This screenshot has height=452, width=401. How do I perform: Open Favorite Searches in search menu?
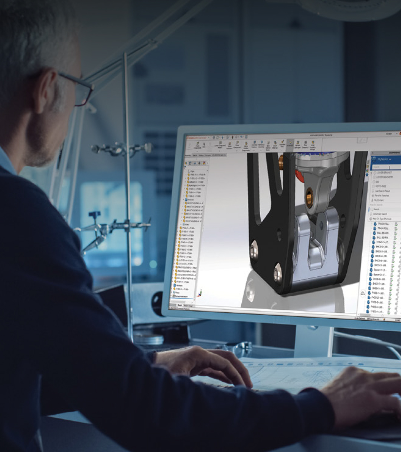[382, 195]
